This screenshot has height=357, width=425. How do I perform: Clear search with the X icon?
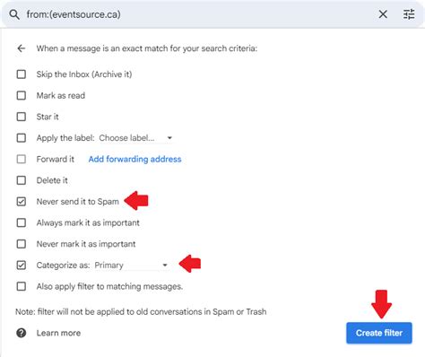[x=383, y=14]
